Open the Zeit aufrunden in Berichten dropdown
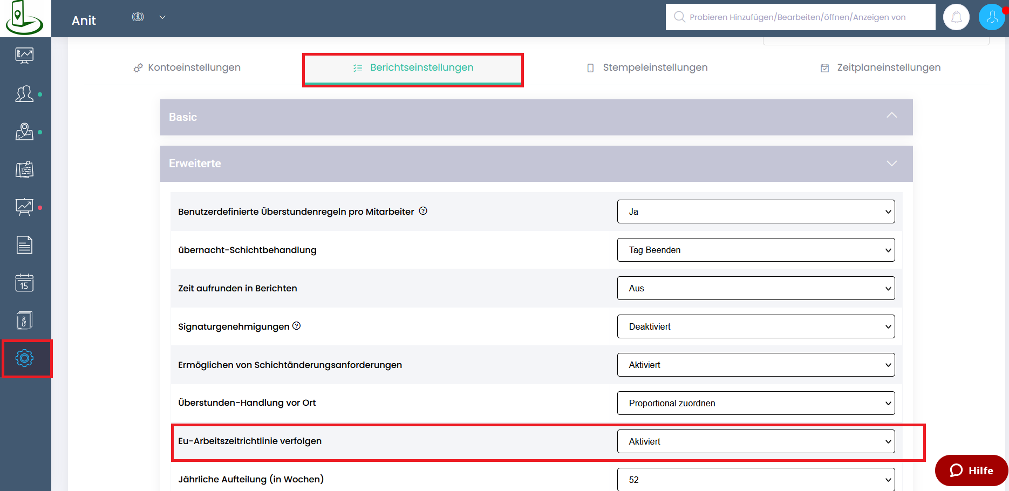Image resolution: width=1009 pixels, height=491 pixels. coord(755,288)
